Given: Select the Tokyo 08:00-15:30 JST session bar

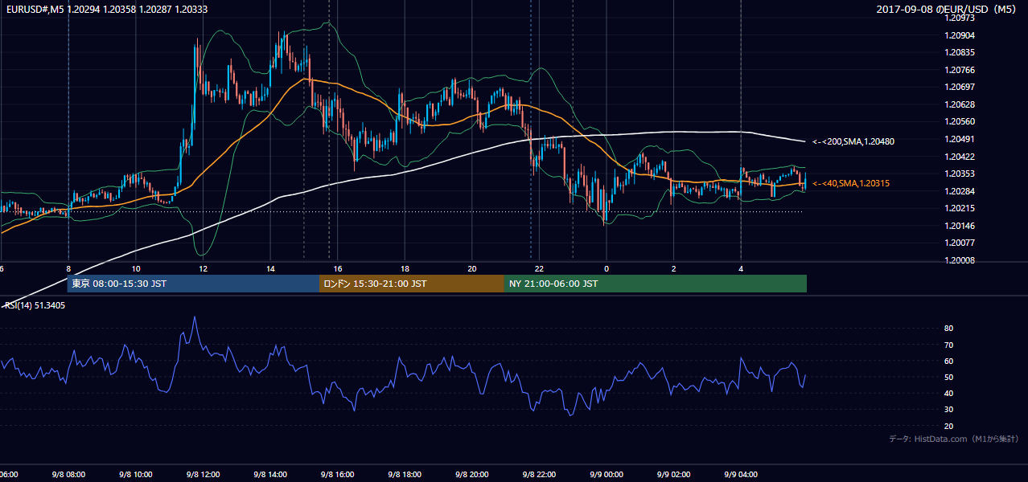Looking at the screenshot, I should pyautogui.click(x=193, y=284).
